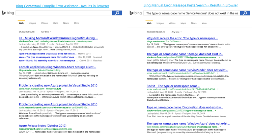Open second 'Problems creating new Azure project' result with forums/windowsazure URL
Viewport: 253px width, 137px height.
pos(58,104)
